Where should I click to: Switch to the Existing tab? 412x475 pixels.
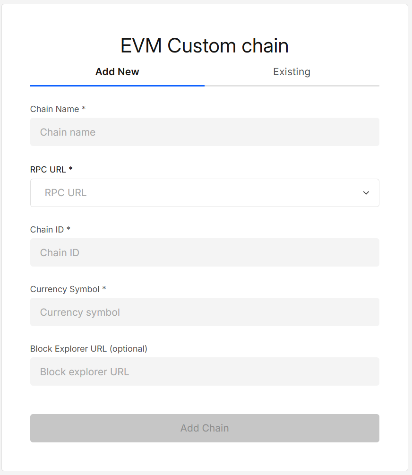292,72
